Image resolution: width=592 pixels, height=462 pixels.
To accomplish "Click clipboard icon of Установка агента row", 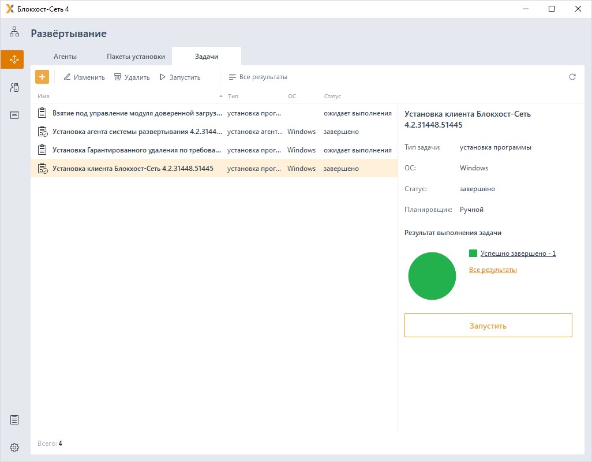I will 43,132.
